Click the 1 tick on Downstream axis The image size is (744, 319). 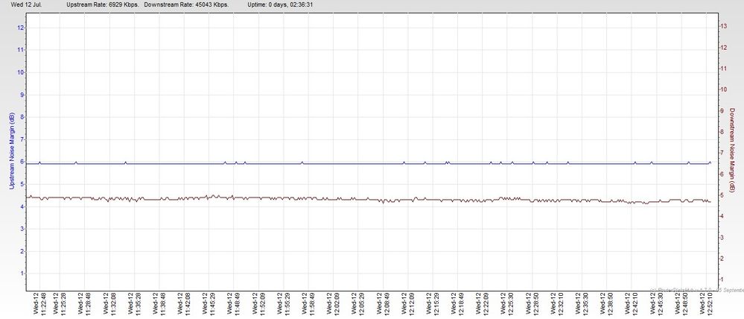click(722, 279)
